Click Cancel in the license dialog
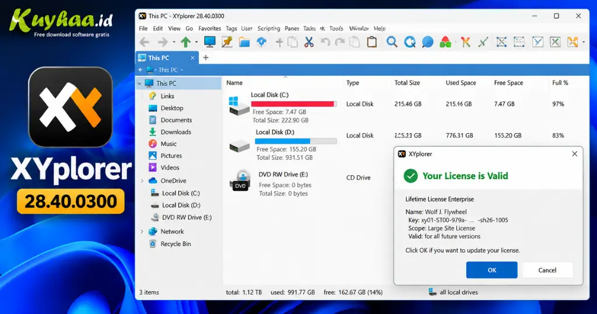 [x=547, y=270]
